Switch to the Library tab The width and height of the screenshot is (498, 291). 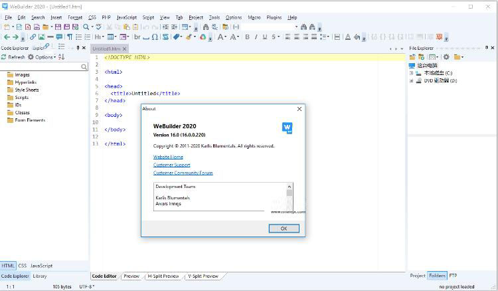(40, 276)
